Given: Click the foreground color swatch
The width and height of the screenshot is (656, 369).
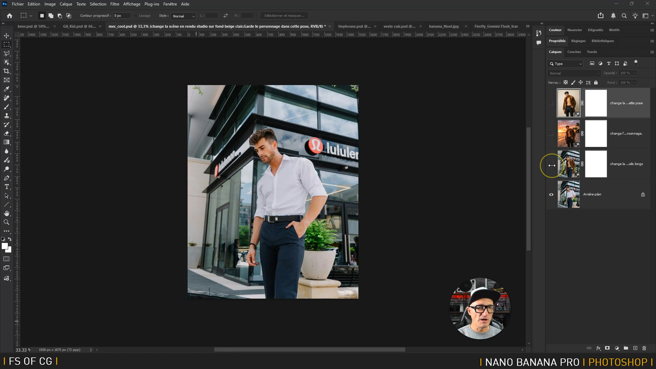Looking at the screenshot, I should pos(5,246).
